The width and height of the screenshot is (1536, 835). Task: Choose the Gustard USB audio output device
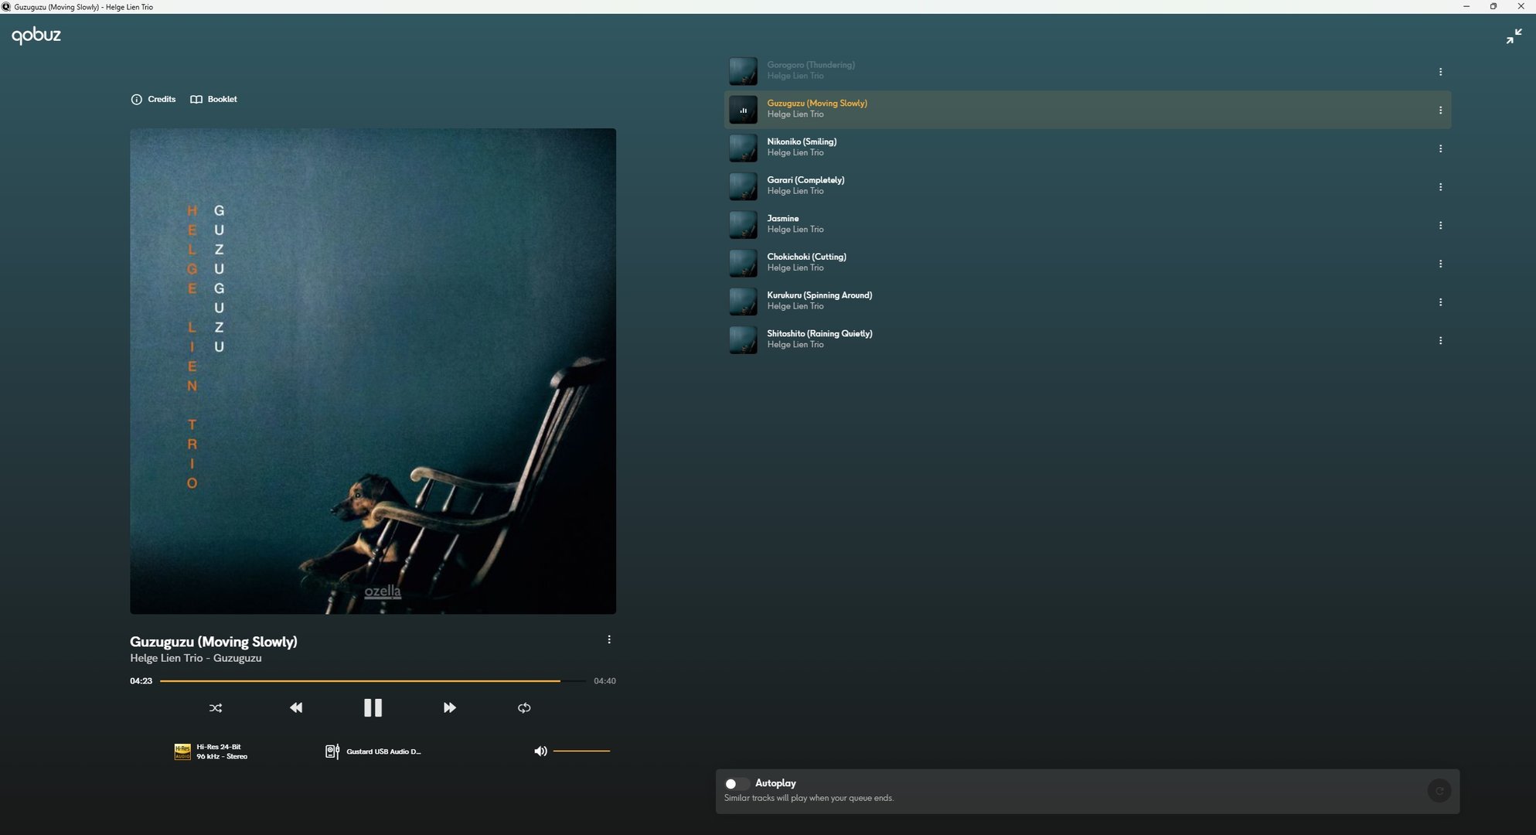[x=375, y=751]
